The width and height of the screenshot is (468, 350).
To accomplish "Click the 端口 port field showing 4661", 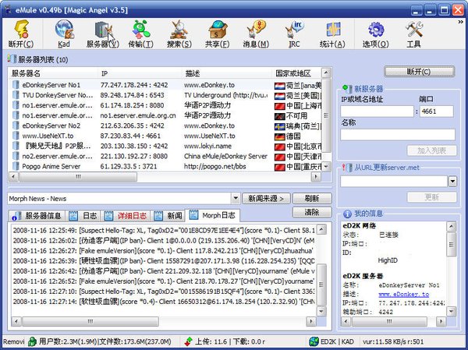I will (x=437, y=111).
